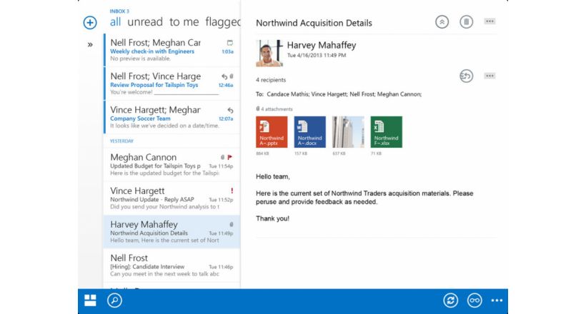This screenshot has height=314, width=586.
Task: Open more options beside the delete icon
Action: pos(490,21)
